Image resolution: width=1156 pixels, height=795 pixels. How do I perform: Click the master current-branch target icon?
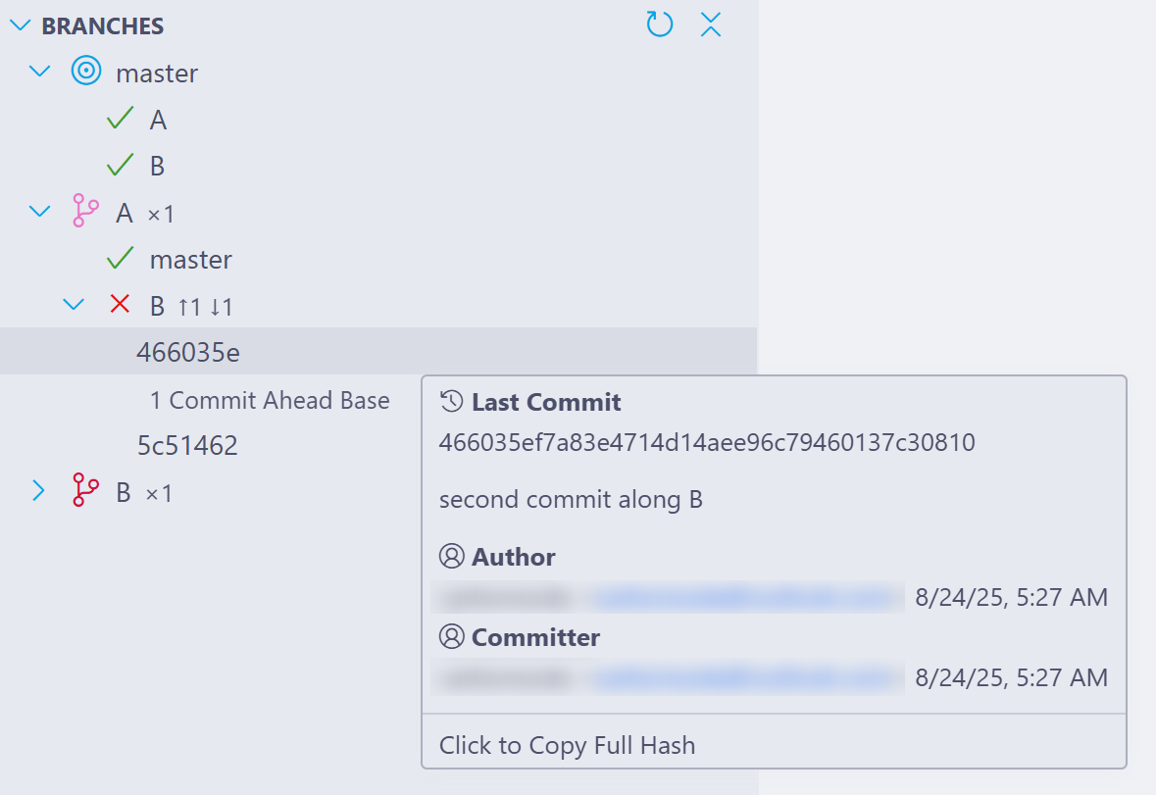click(x=86, y=71)
